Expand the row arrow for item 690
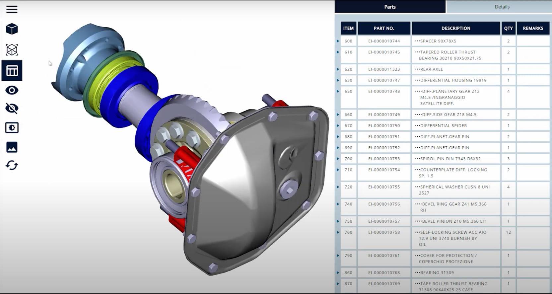The image size is (552, 294). coord(338,148)
